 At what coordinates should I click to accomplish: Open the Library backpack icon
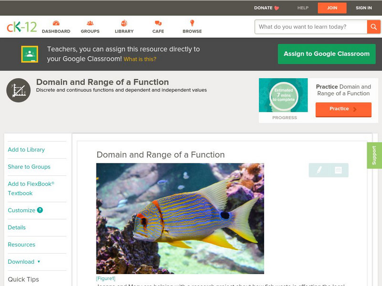click(124, 23)
